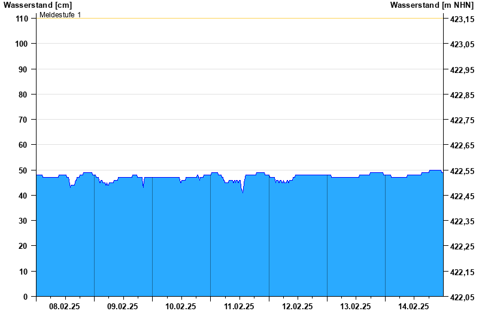Click the 423,15 value on the right axis
The image size is (479, 329).
coord(462,19)
